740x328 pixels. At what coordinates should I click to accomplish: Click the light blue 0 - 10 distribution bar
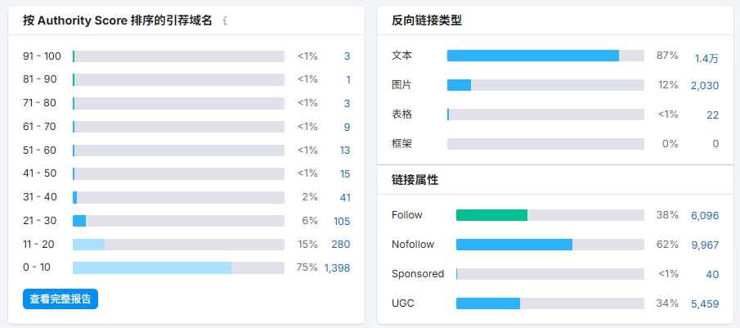(x=152, y=267)
